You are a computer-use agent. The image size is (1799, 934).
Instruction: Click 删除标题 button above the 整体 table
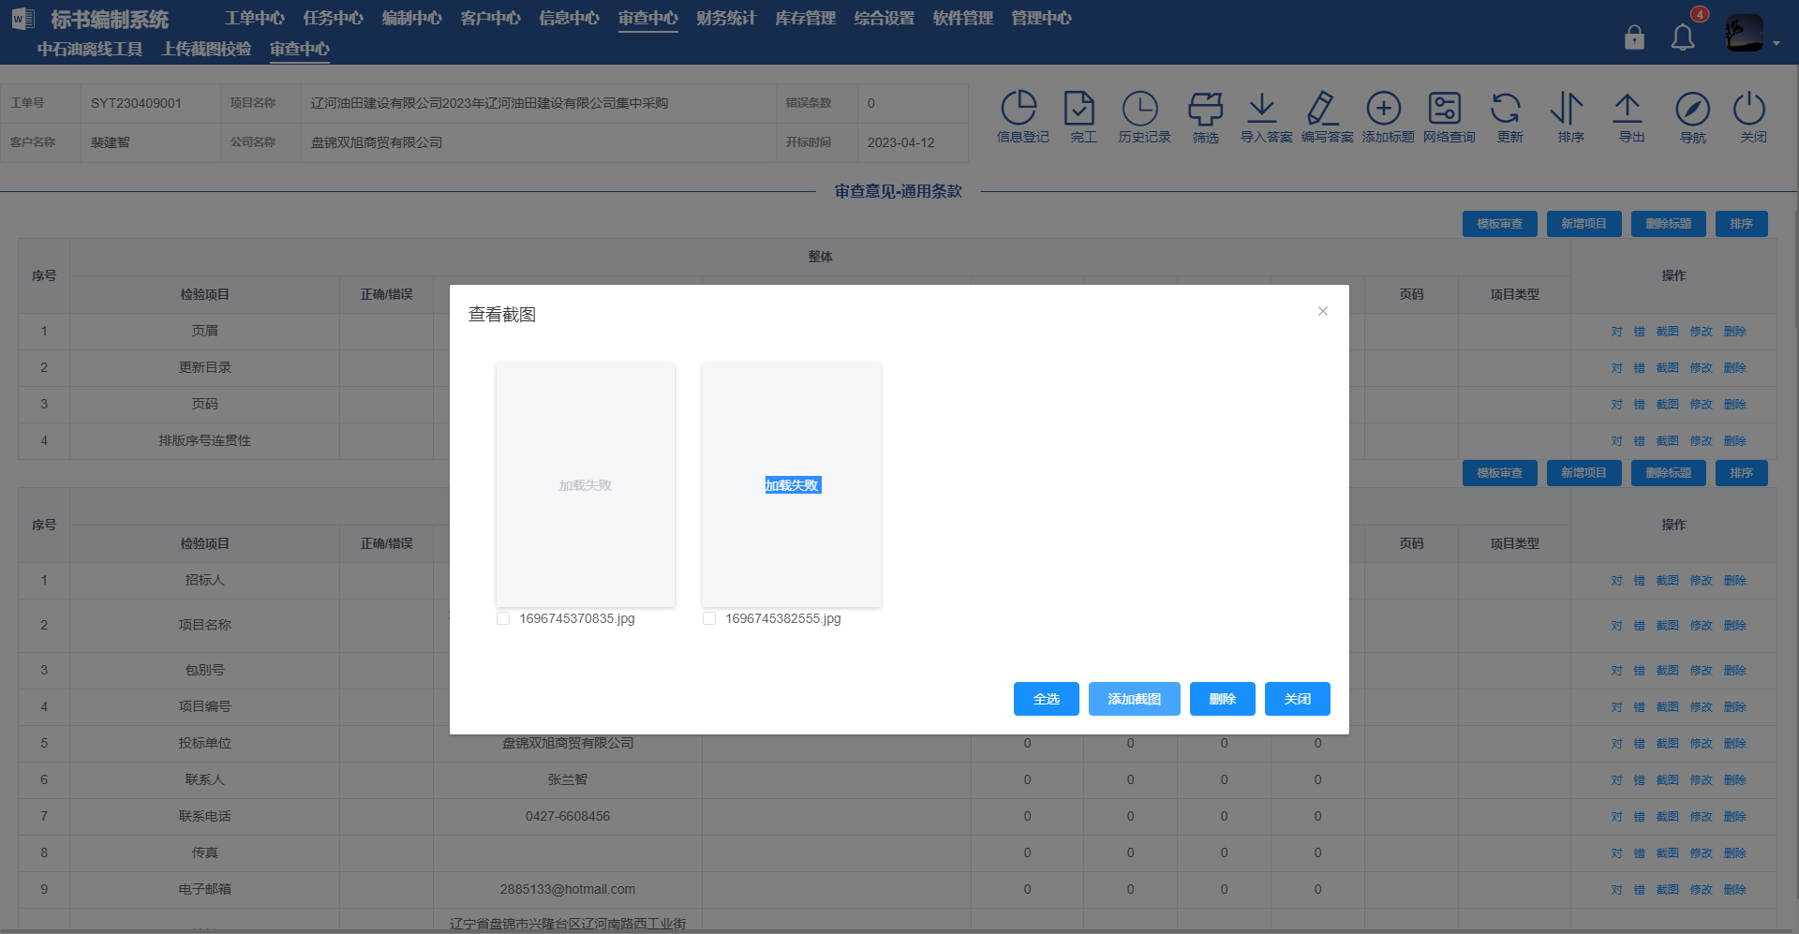point(1669,224)
